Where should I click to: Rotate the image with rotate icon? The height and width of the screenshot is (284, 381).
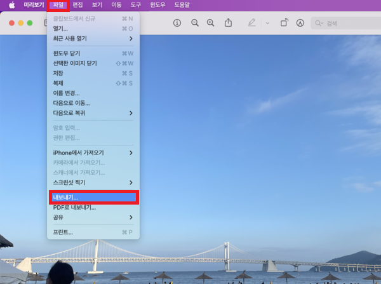(x=284, y=23)
